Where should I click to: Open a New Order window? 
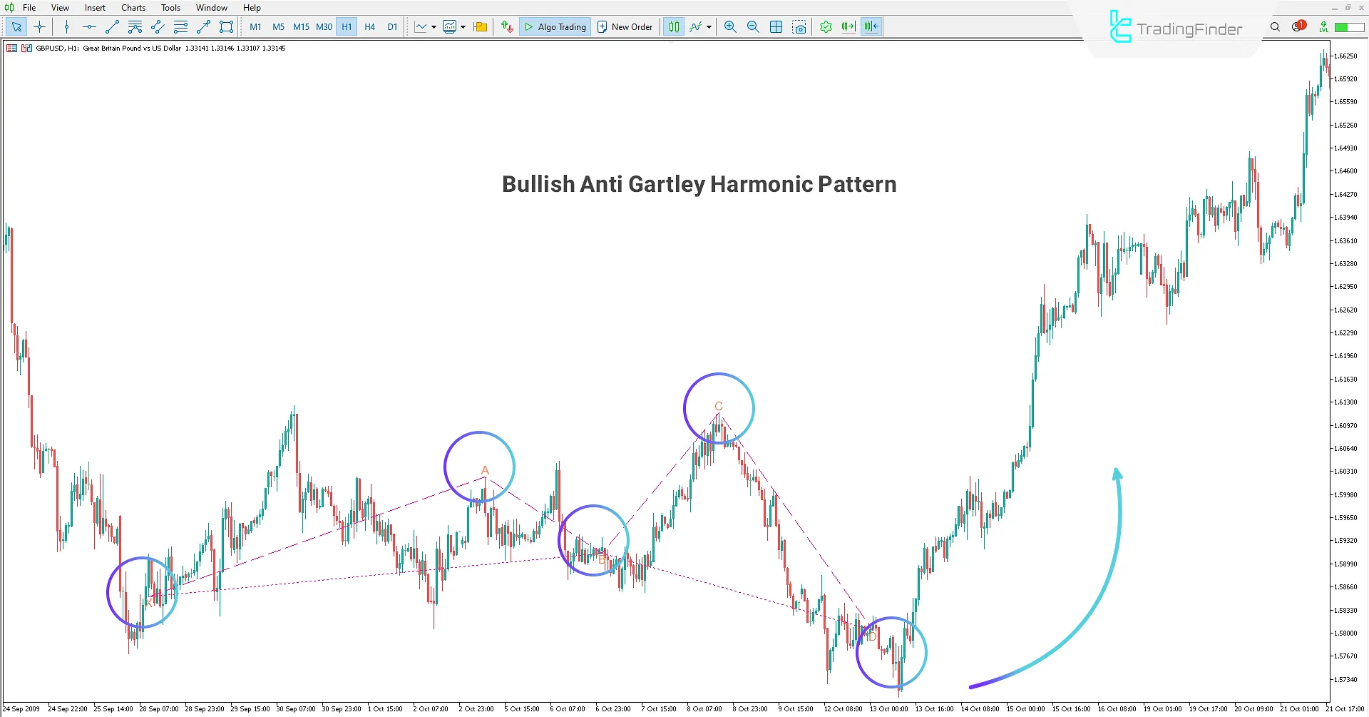click(x=625, y=26)
